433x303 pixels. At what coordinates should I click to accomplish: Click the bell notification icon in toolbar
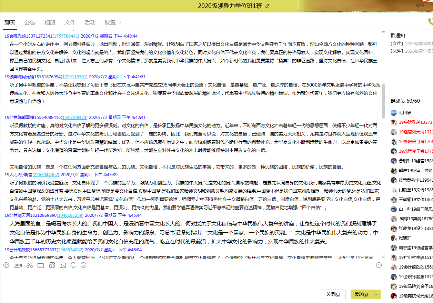pyautogui.click(x=73, y=265)
